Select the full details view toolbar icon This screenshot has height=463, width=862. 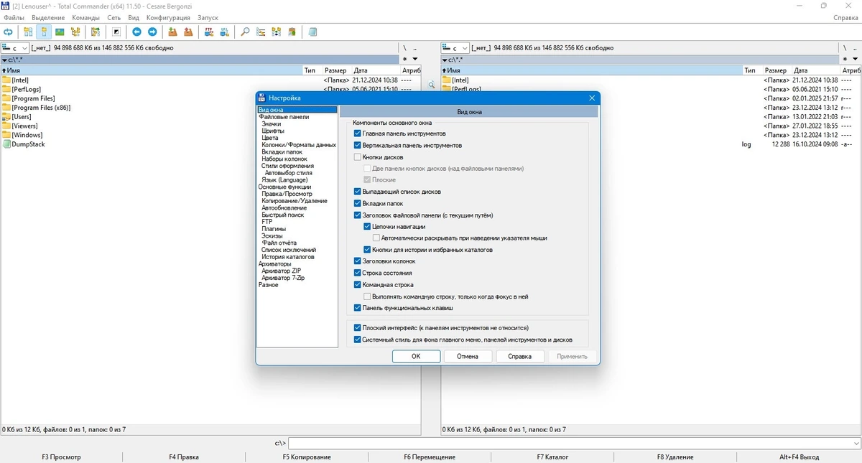(44, 32)
